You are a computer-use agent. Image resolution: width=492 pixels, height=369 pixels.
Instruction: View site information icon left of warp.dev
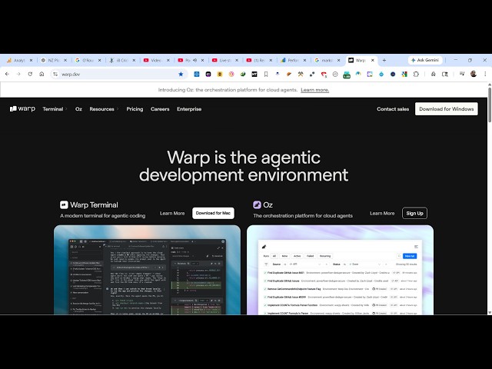click(x=55, y=74)
